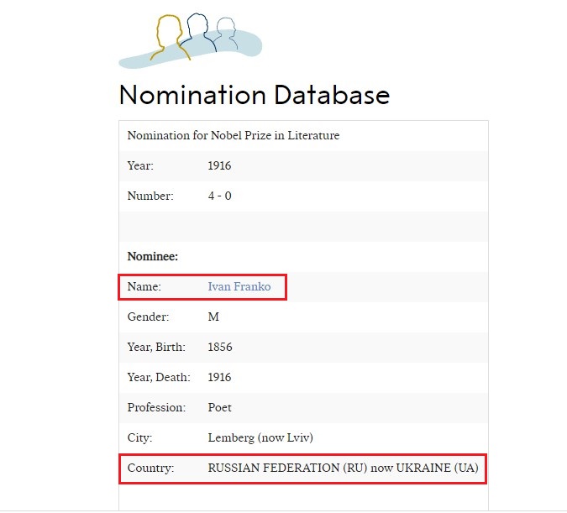This screenshot has height=513, width=567.
Task: Click the birth year 1856
Action: click(220, 348)
